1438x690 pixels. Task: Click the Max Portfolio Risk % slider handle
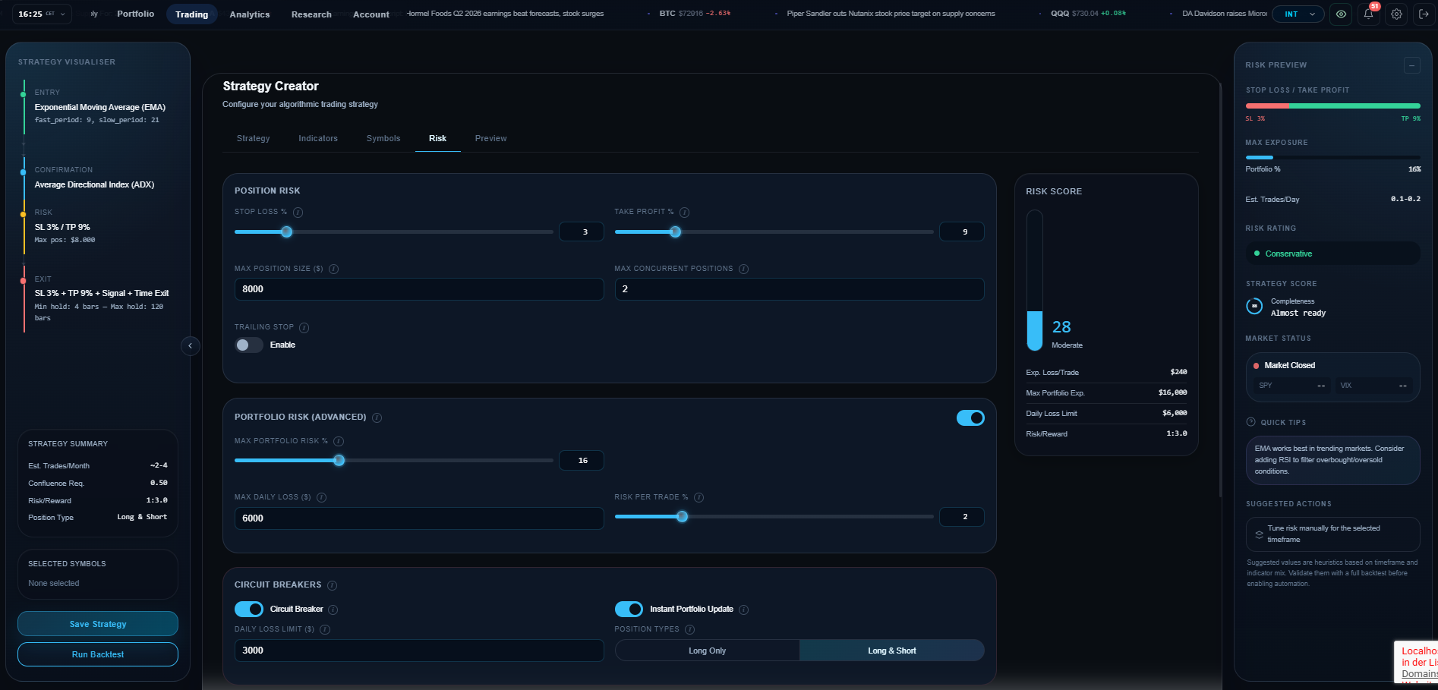[x=339, y=461]
